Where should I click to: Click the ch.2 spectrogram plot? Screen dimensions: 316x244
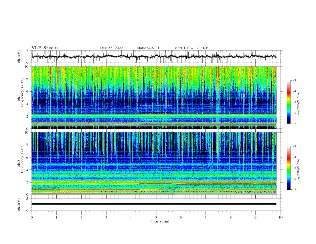pos(154,163)
